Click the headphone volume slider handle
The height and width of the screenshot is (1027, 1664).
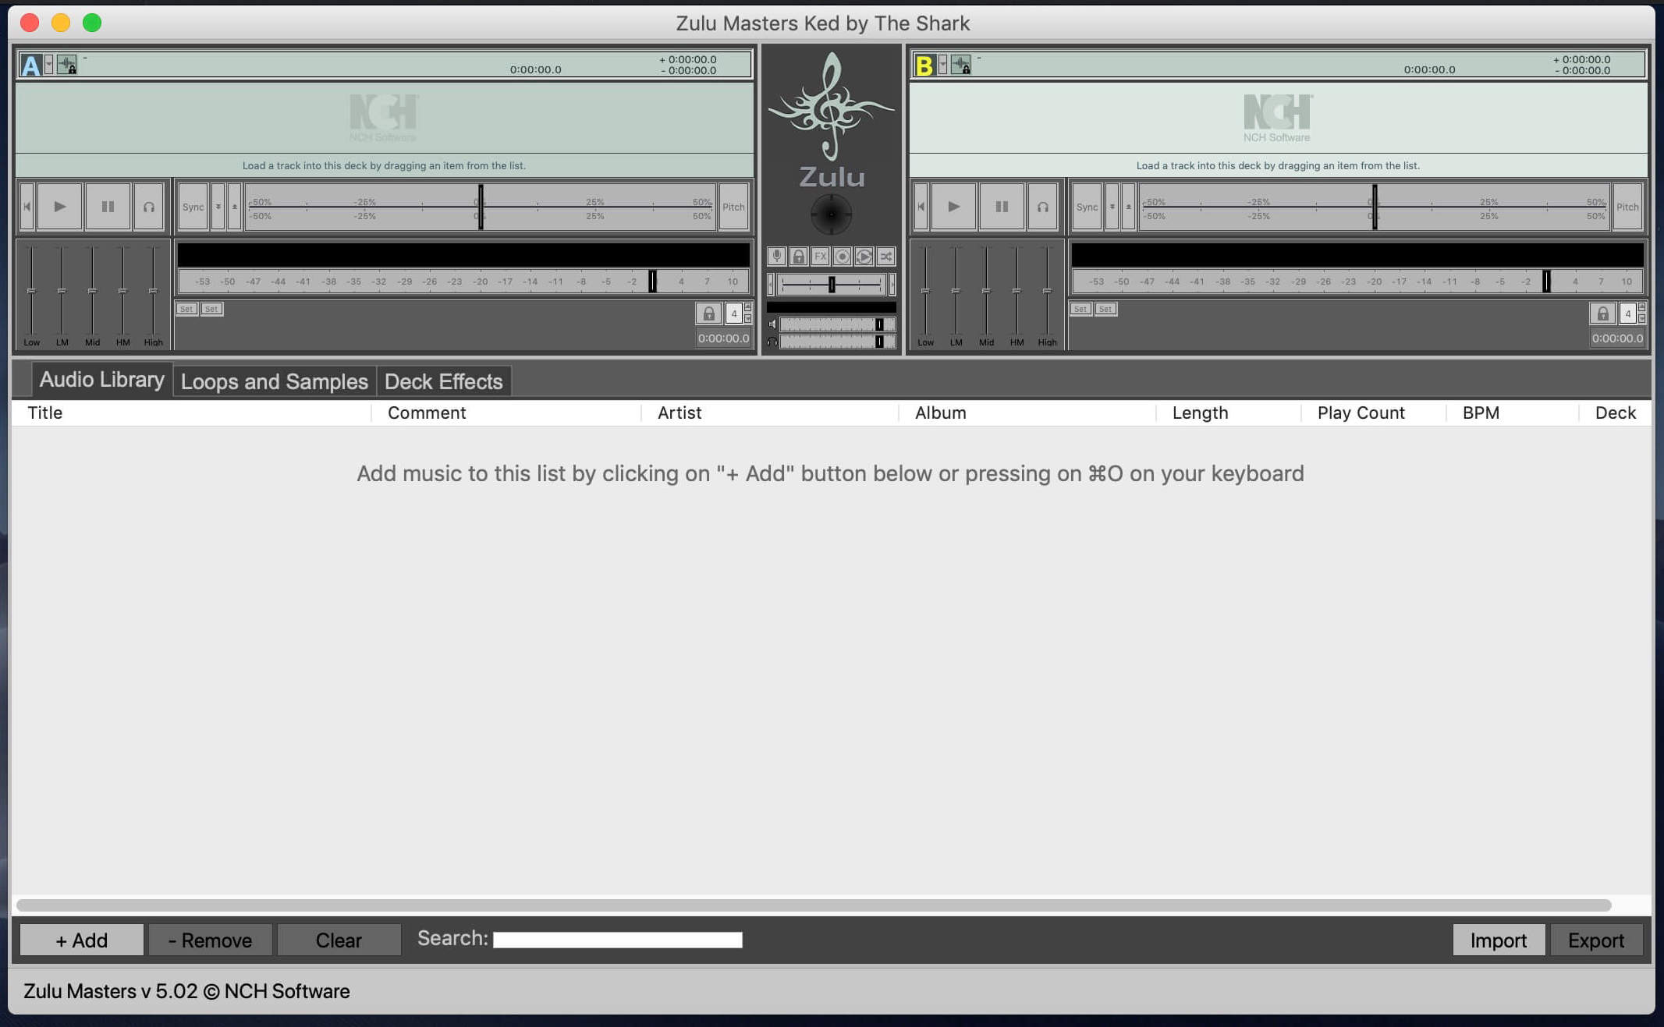coord(879,342)
